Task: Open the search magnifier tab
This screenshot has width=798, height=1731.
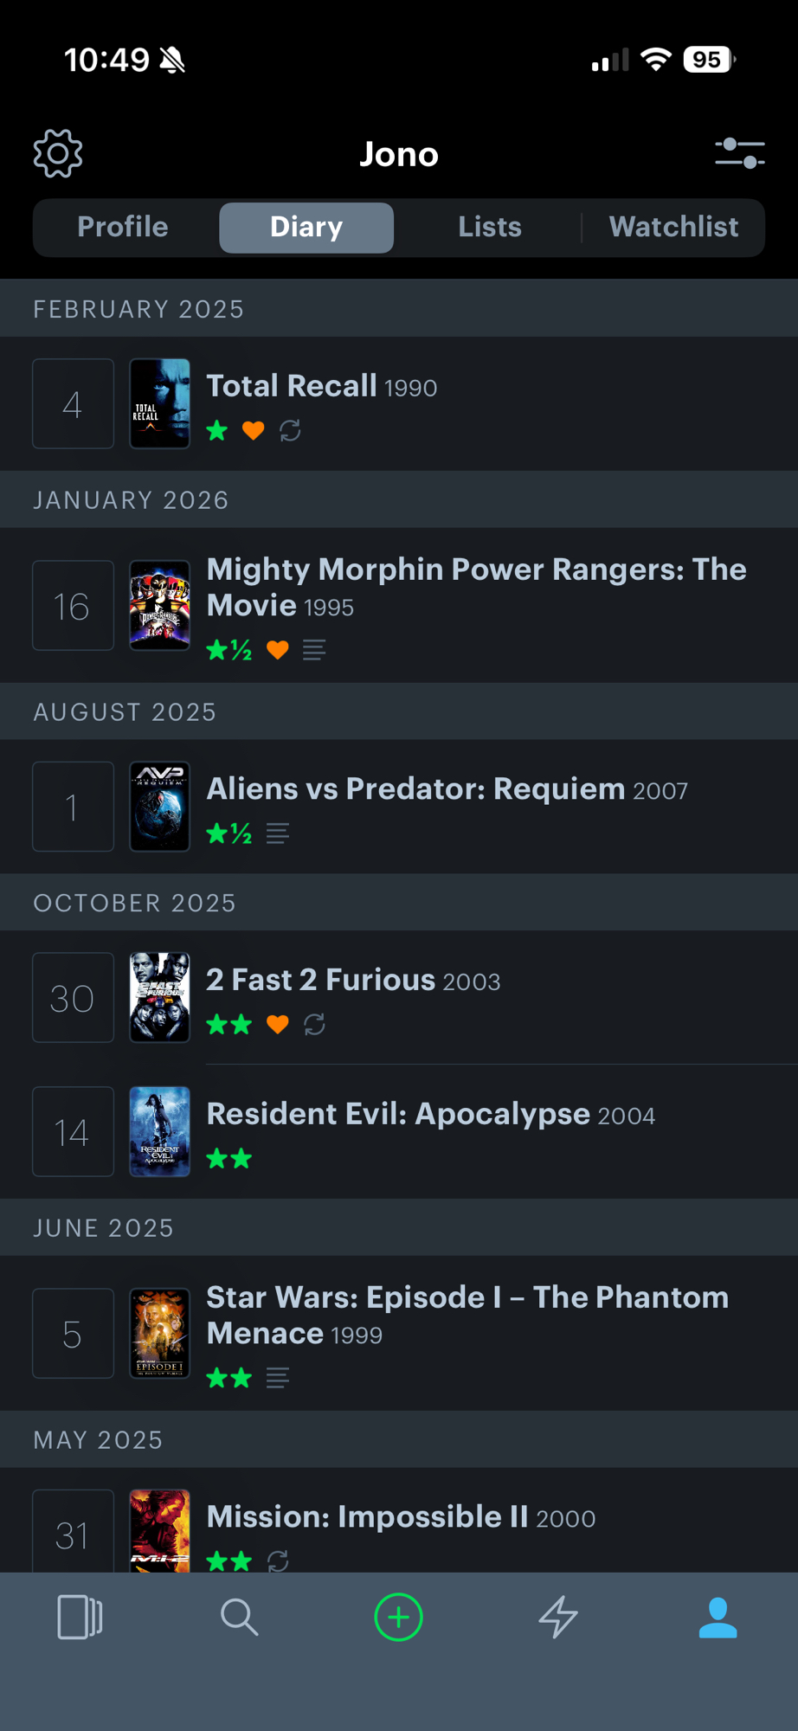Action: [x=239, y=1617]
